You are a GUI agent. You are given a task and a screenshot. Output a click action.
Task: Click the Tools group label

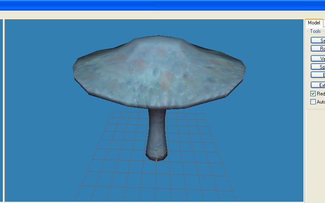[x=315, y=31]
